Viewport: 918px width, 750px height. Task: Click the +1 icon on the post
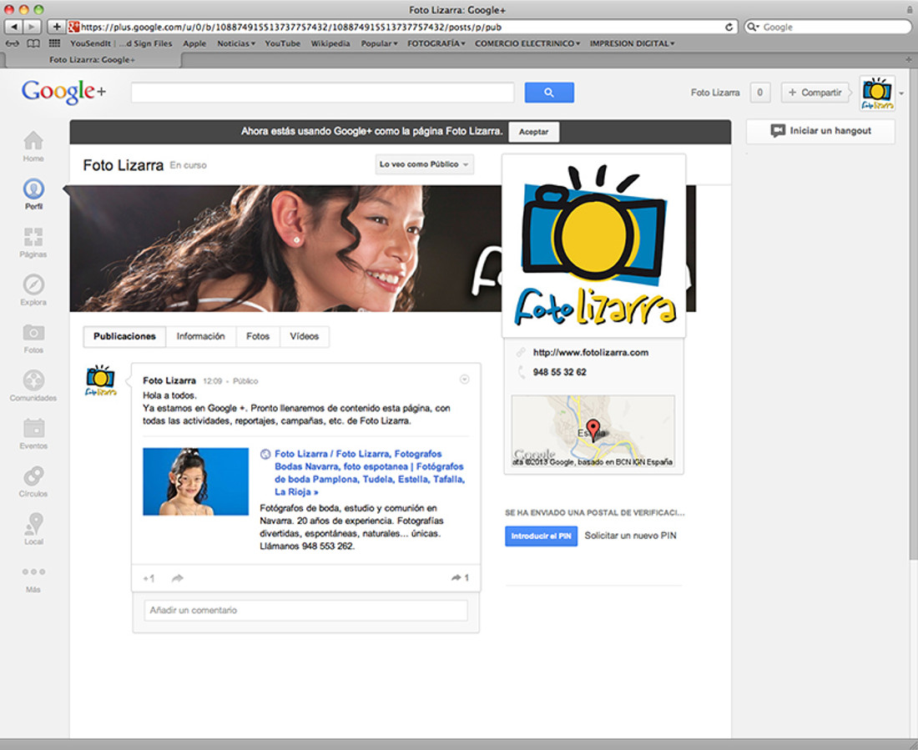(x=149, y=578)
